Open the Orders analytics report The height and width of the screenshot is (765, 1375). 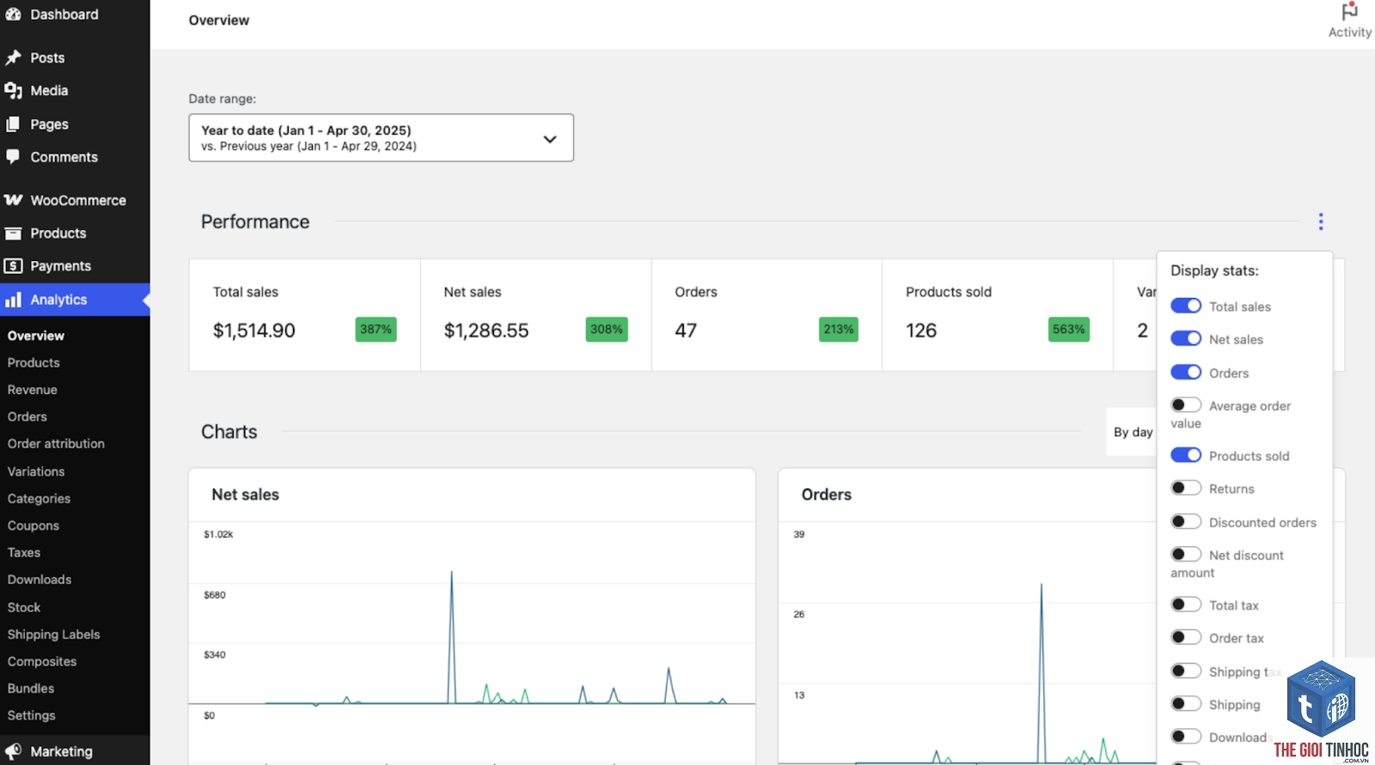click(x=27, y=416)
